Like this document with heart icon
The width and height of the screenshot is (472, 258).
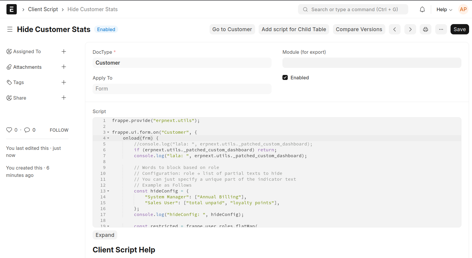[9, 130]
